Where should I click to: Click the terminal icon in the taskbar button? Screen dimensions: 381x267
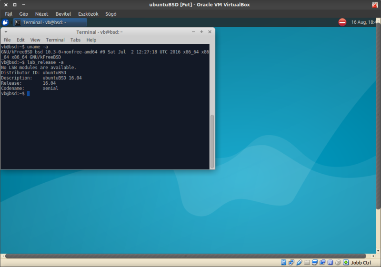pyautogui.click(x=18, y=22)
